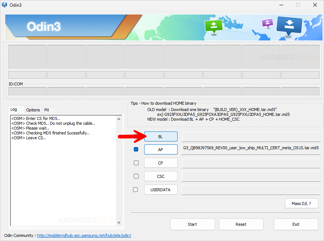Switch to the Options tab
This screenshot has width=324, height=241.
[x=33, y=110]
